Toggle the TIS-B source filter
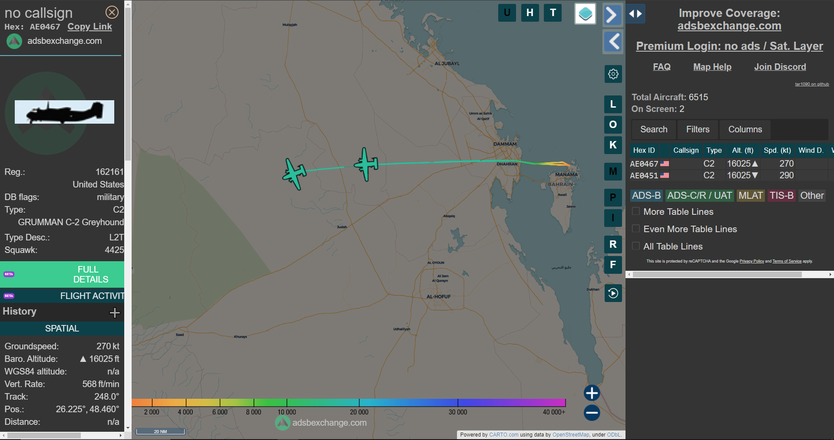The height and width of the screenshot is (440, 834). click(x=781, y=196)
